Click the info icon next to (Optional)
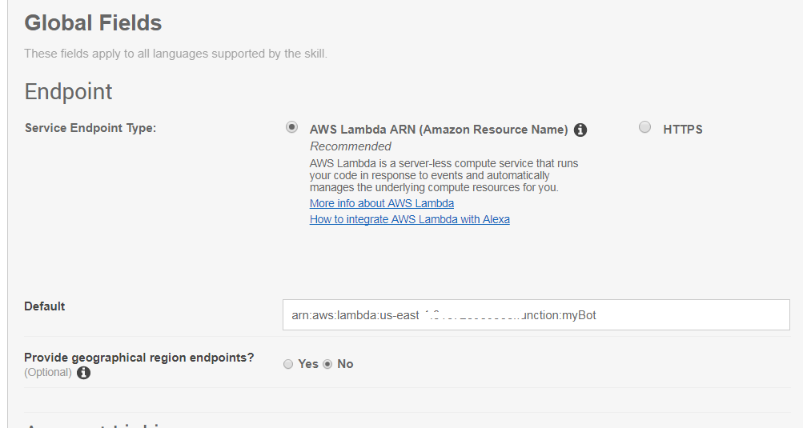803x428 pixels. (x=83, y=373)
